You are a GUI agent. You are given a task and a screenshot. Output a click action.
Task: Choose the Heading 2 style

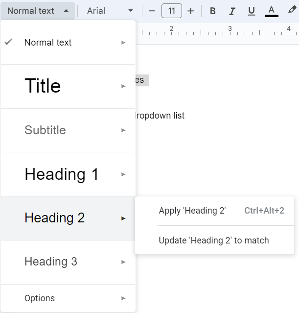(x=68, y=218)
